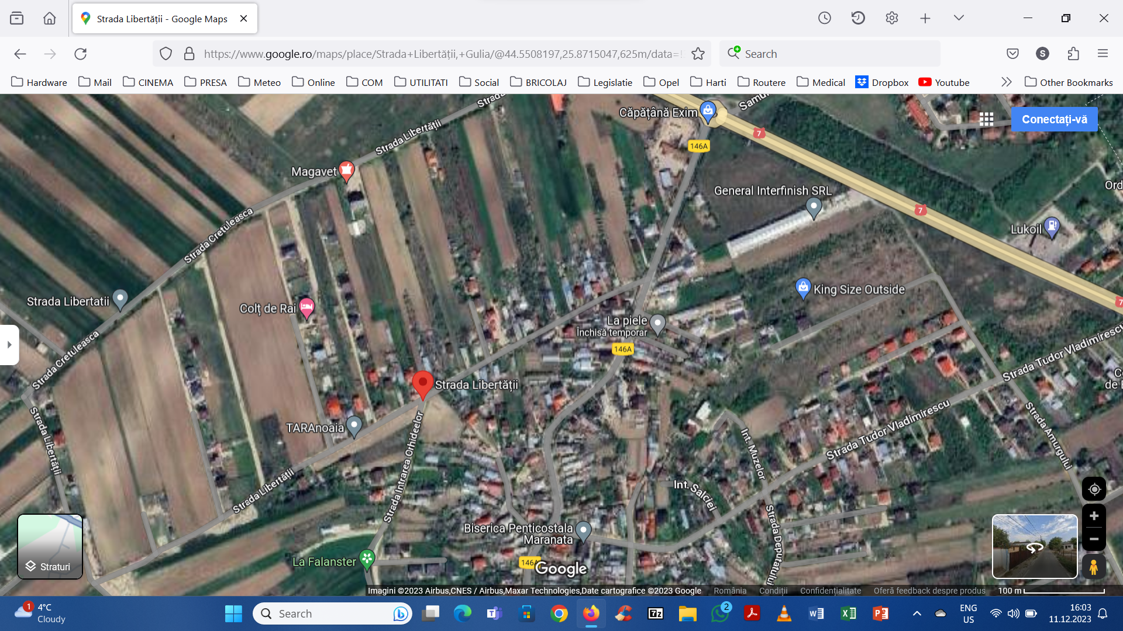Image resolution: width=1123 pixels, height=631 pixels.
Task: Click the Conectați-vă sign-in button
Action: click(1054, 119)
